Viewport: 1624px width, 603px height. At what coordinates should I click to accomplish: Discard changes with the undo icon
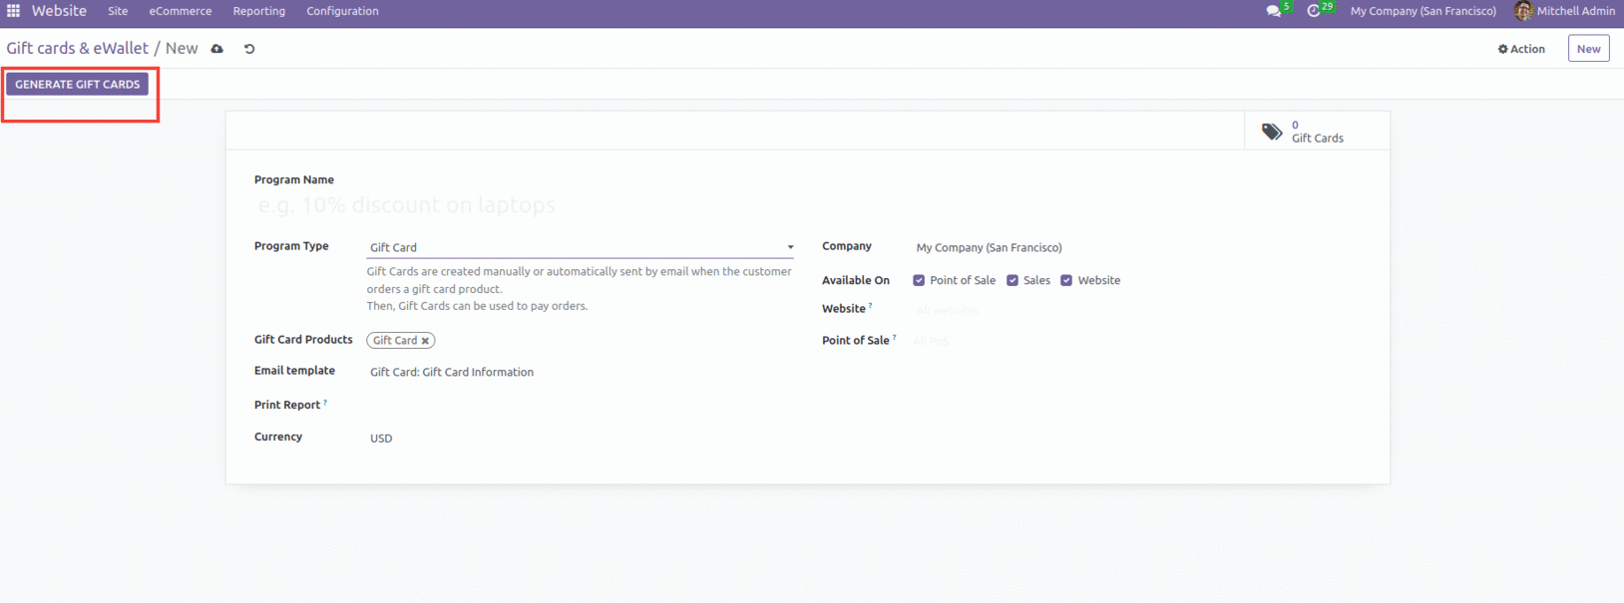pos(249,49)
